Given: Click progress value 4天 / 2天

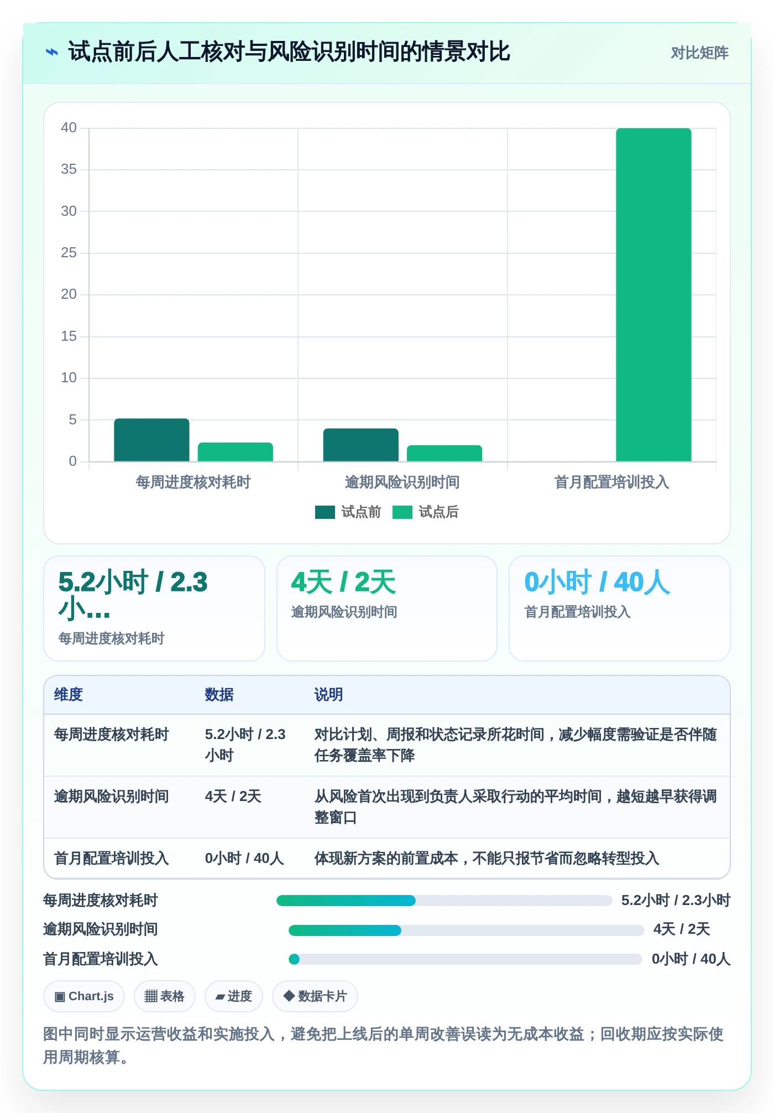Looking at the screenshot, I should tap(682, 929).
